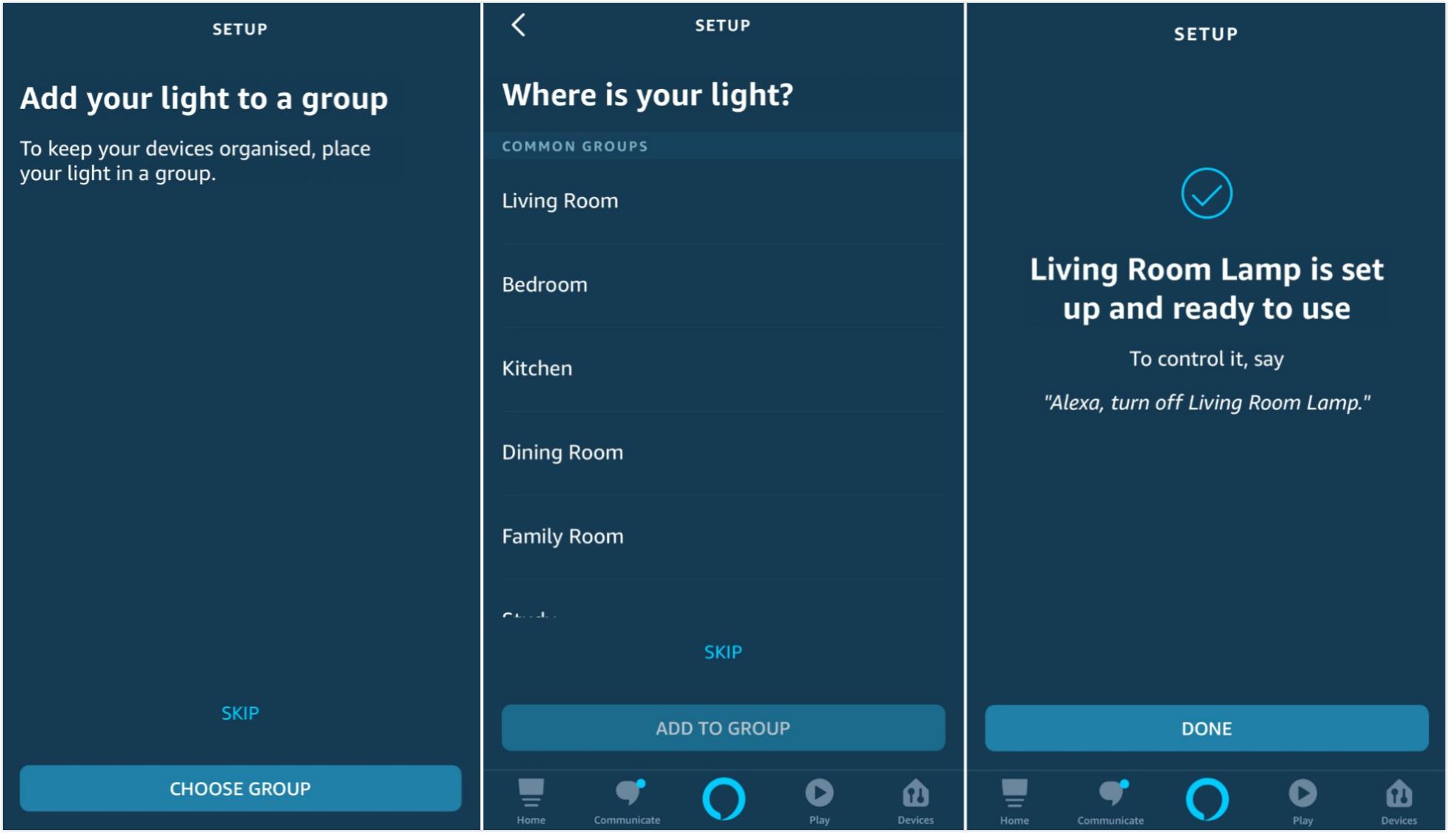Click DONE button on confirmation screen
1449x833 pixels.
click(1206, 728)
